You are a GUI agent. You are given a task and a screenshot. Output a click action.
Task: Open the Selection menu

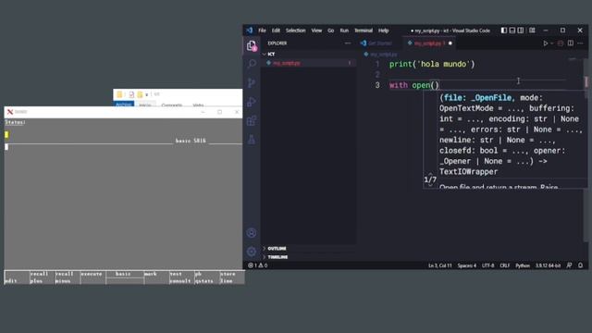(296, 31)
